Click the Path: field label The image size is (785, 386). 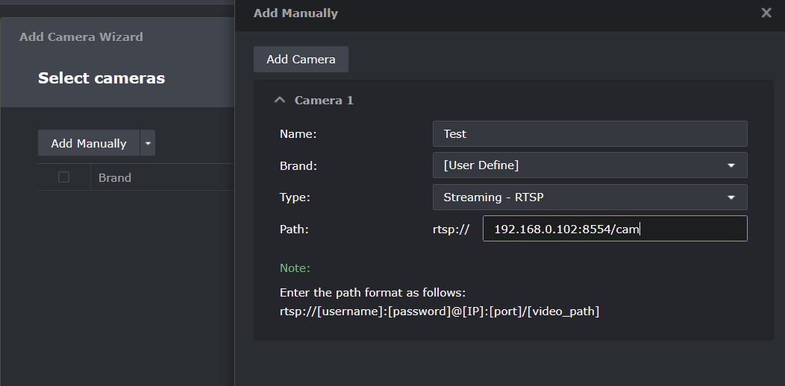tap(294, 230)
